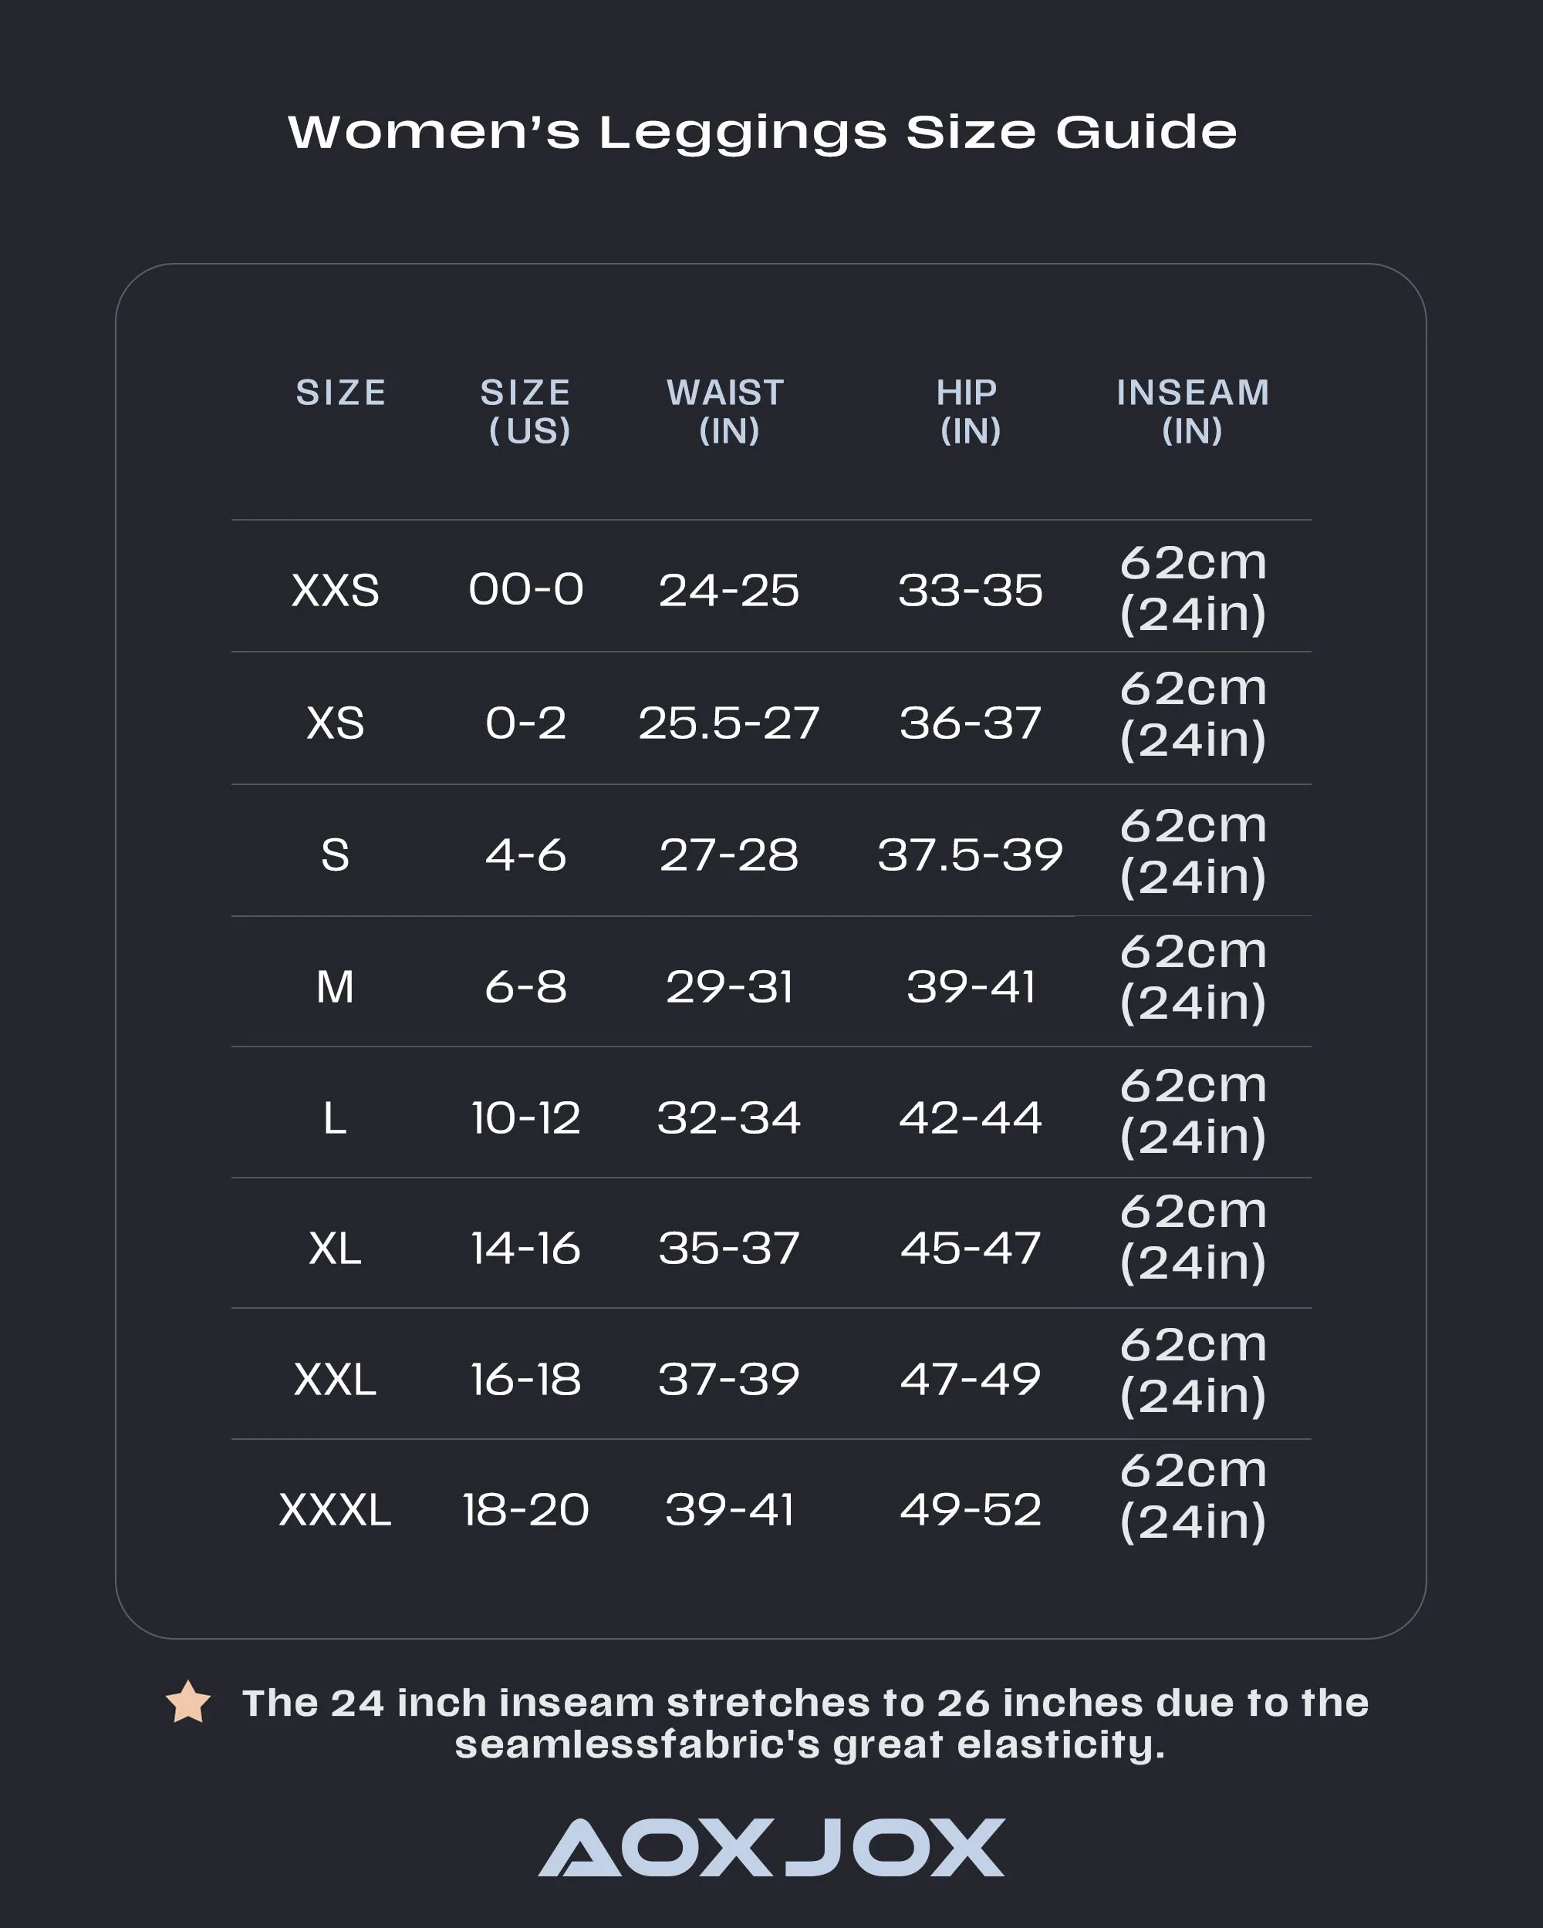Viewport: 1543px width, 1928px height.
Task: Click the star icon beside the inseam note
Action: tap(187, 1702)
